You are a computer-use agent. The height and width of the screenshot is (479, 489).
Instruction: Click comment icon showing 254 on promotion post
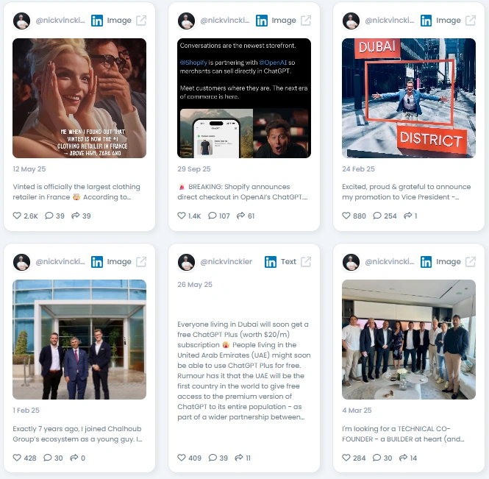click(377, 216)
